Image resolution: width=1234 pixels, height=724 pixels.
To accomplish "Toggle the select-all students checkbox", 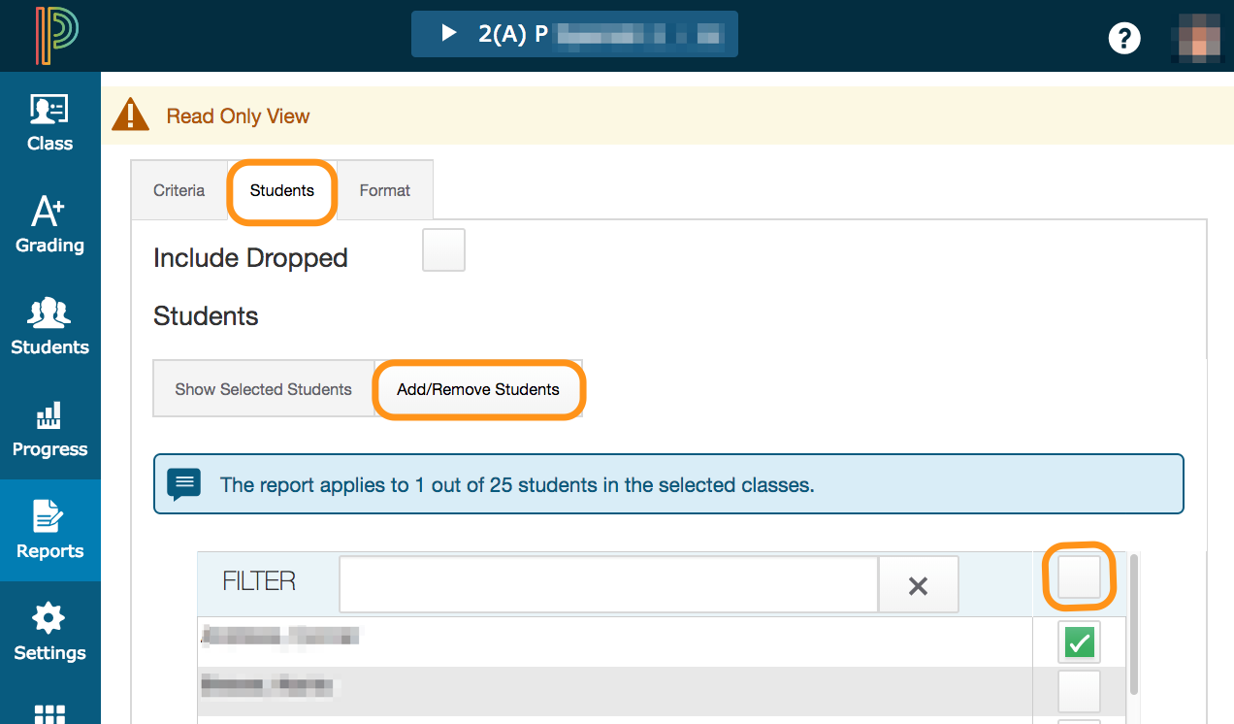I will pos(1080,577).
